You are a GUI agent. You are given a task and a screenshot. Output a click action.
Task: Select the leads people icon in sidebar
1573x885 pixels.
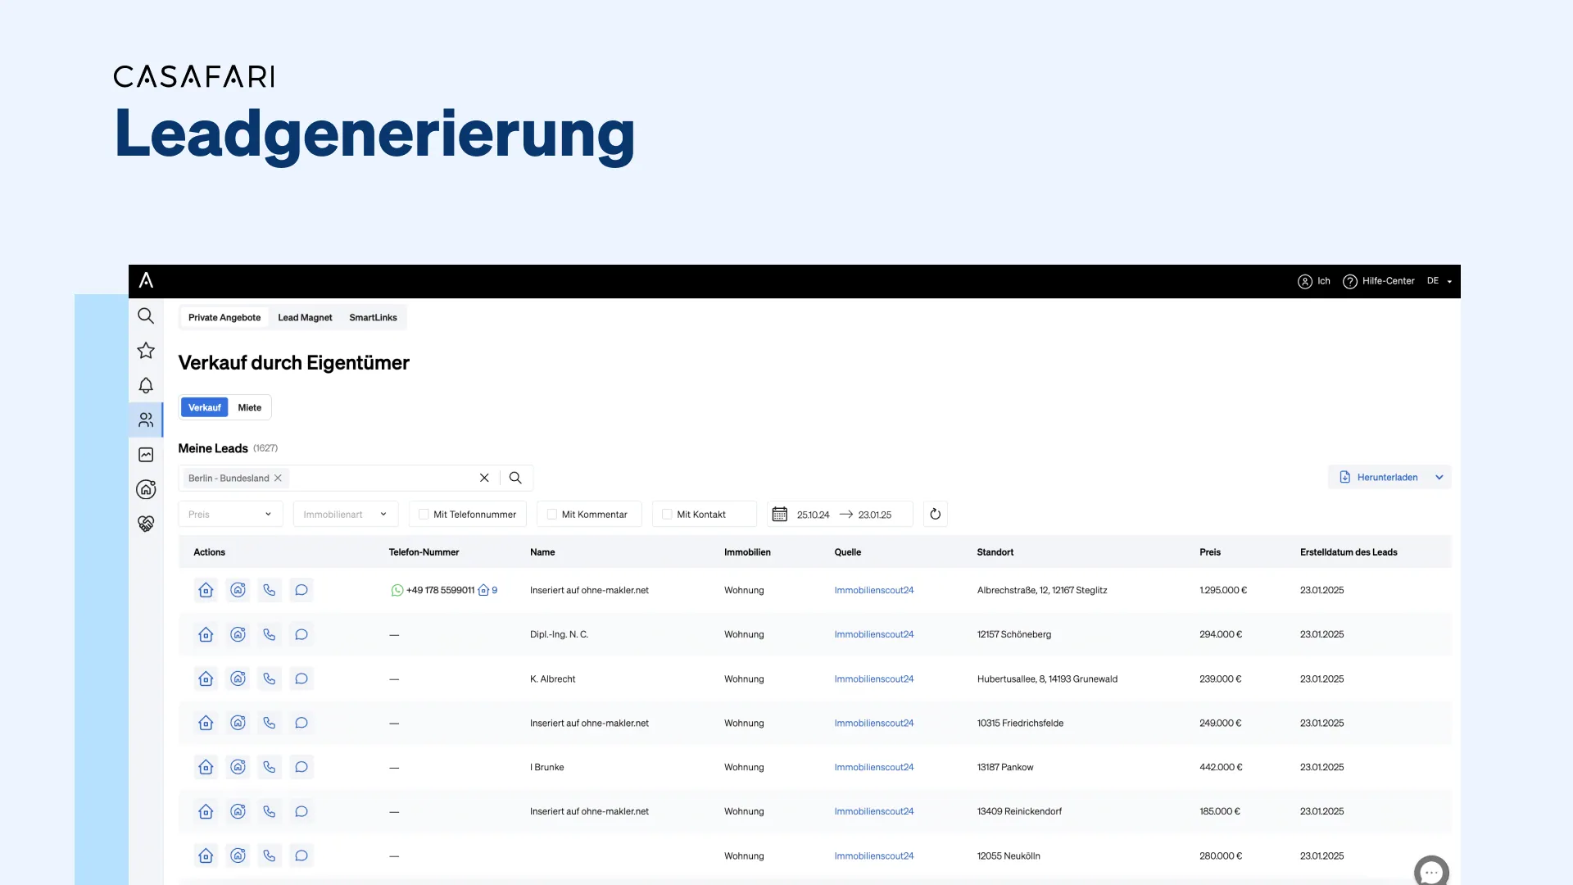(x=146, y=420)
